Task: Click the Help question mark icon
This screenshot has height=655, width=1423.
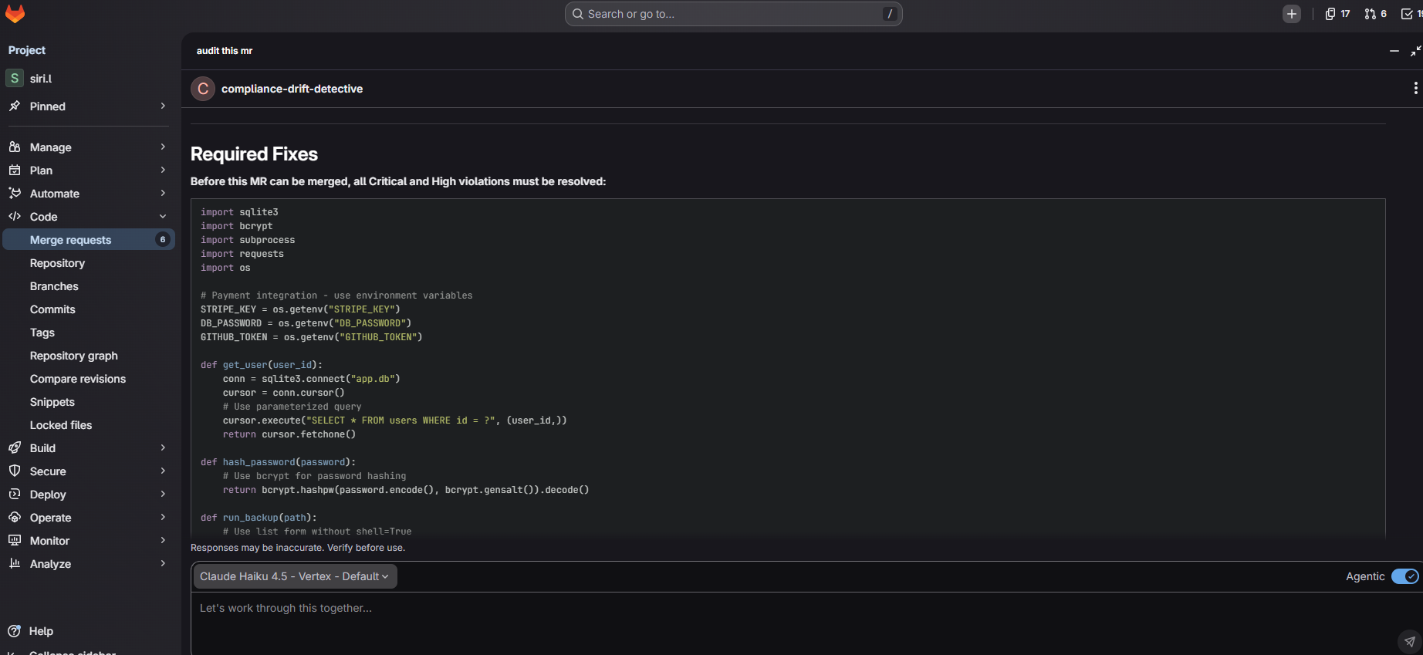Action: (14, 630)
